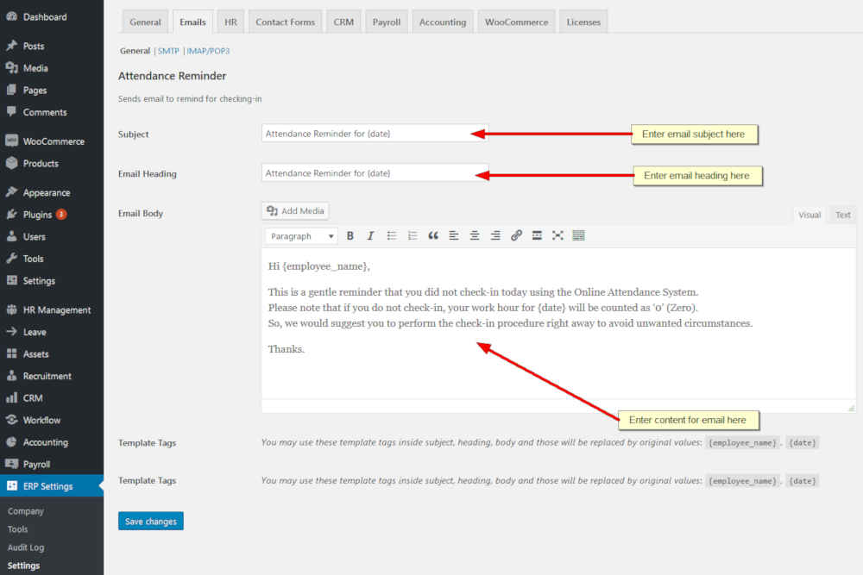The image size is (863, 575).
Task: Open the SMTP email settings link
Action: [x=168, y=51]
